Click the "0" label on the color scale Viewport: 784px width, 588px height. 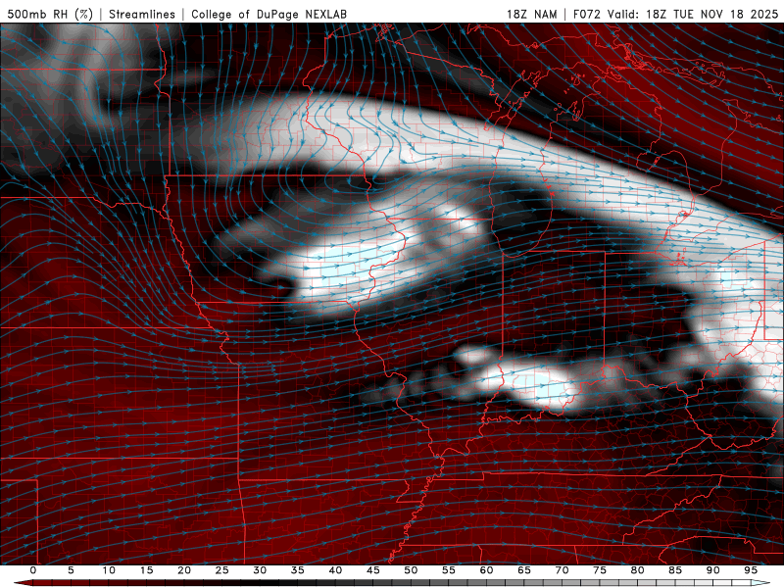tap(33, 570)
